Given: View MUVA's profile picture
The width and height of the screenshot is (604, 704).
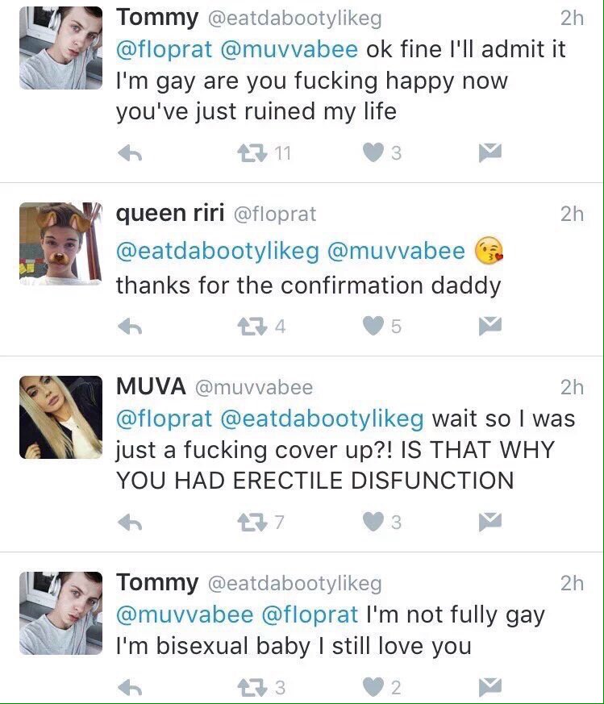Looking at the screenshot, I should click(60, 417).
